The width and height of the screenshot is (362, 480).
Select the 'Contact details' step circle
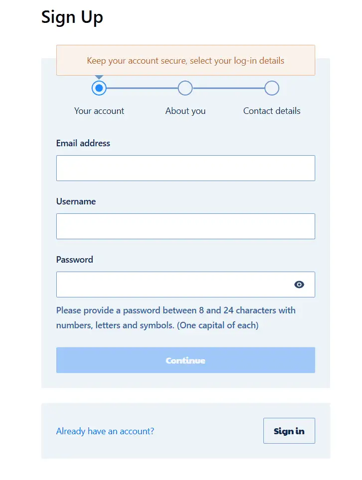[271, 88]
